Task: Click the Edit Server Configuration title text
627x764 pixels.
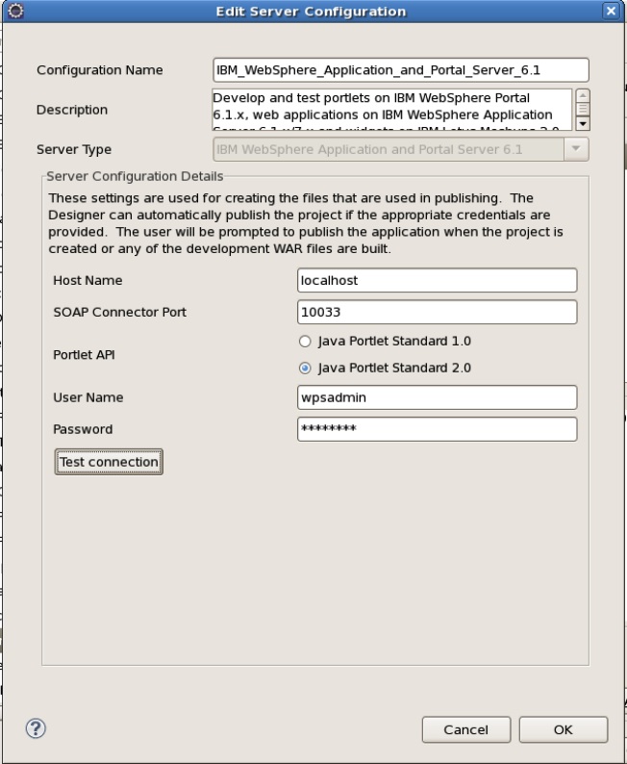Action: (x=311, y=12)
